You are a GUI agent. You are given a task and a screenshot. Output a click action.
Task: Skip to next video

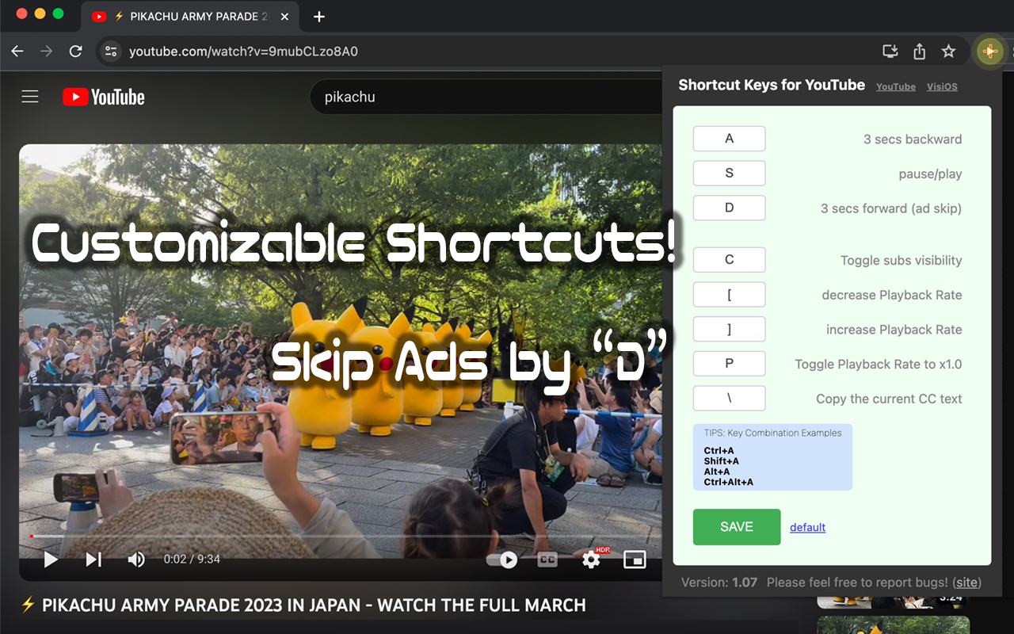point(93,560)
